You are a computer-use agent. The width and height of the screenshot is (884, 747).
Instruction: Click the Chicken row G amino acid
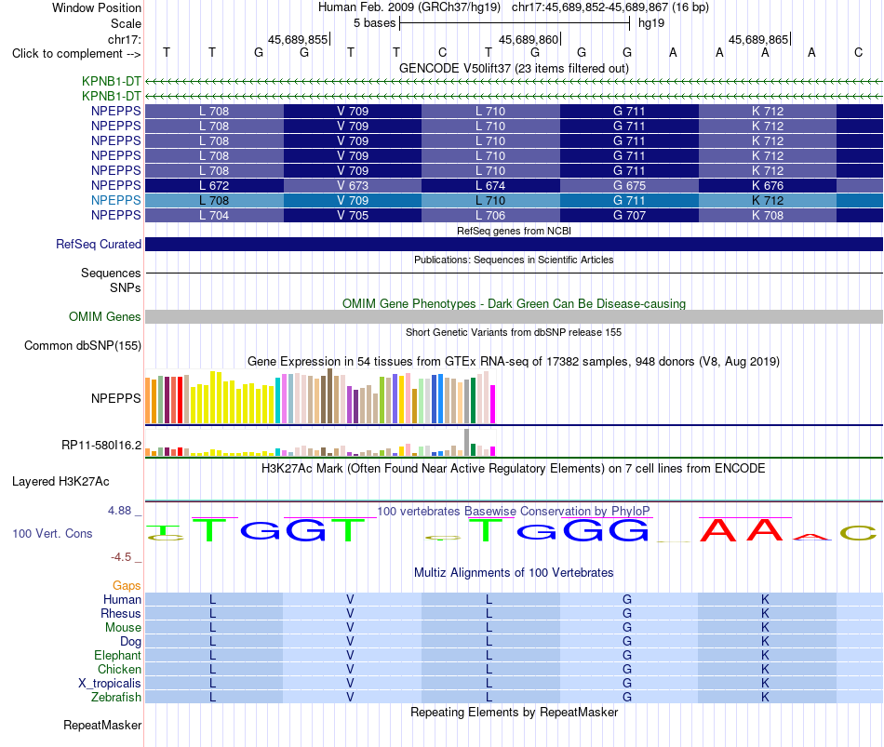(x=627, y=669)
